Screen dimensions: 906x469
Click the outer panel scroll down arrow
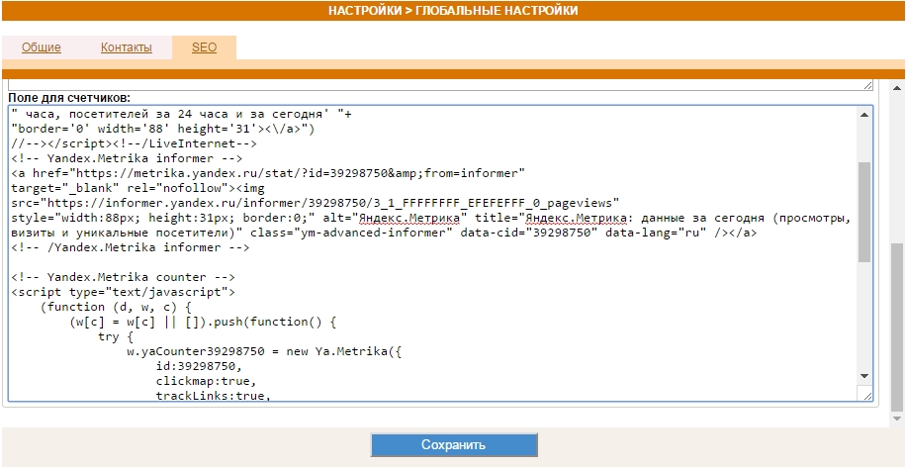[897, 418]
